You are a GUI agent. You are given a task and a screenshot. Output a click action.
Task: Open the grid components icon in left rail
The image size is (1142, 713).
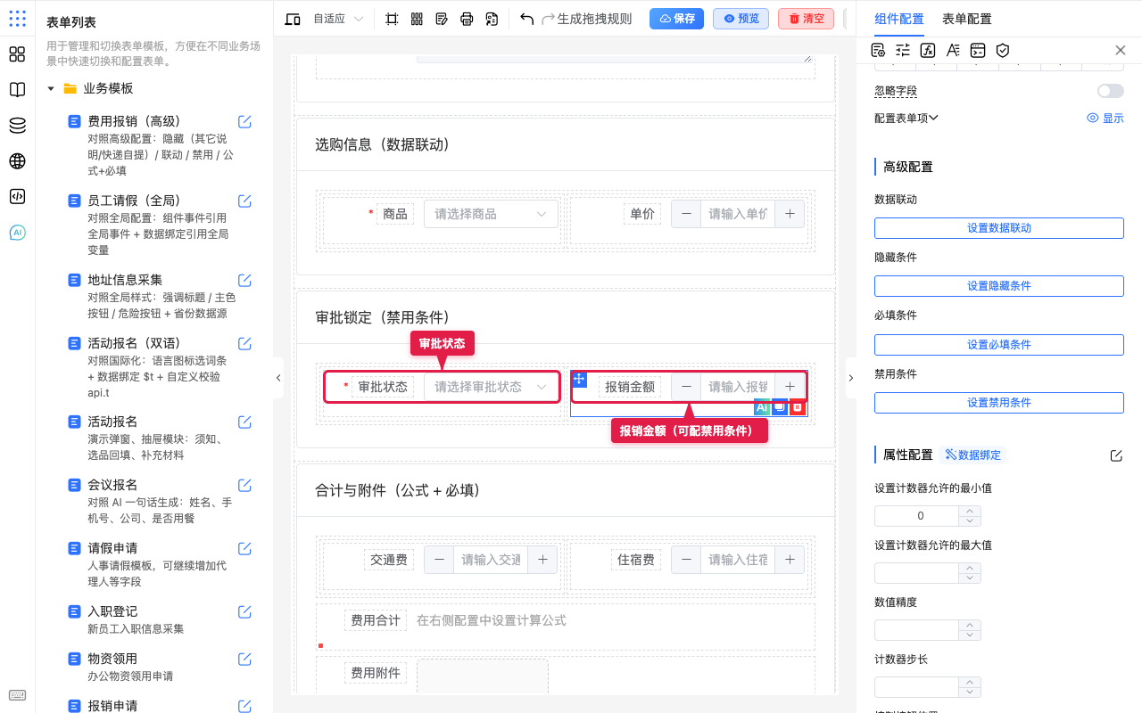coord(17,54)
